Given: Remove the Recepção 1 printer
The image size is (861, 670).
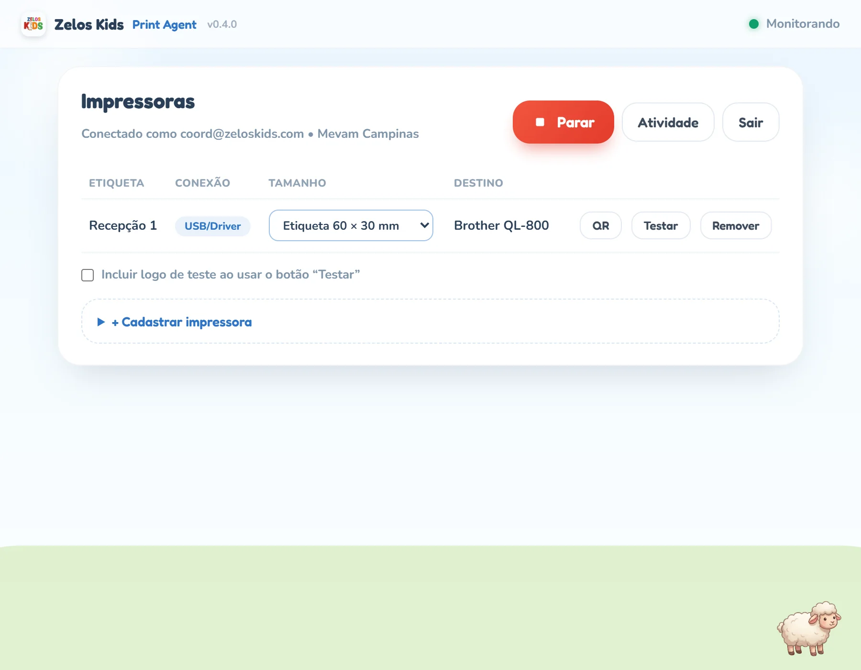Looking at the screenshot, I should point(736,225).
